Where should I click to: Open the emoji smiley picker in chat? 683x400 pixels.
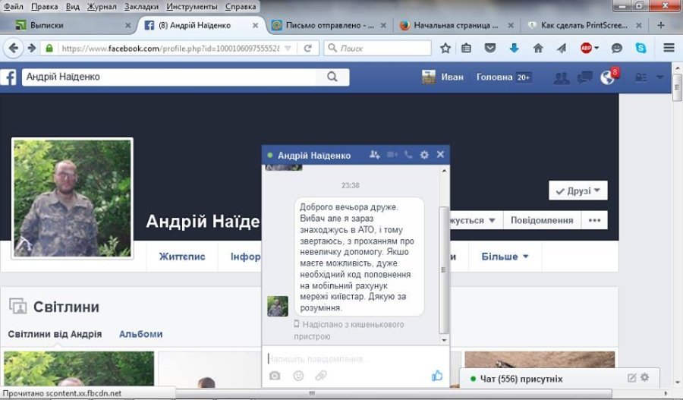(x=298, y=376)
